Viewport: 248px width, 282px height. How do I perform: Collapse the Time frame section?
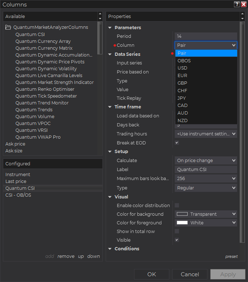110,107
